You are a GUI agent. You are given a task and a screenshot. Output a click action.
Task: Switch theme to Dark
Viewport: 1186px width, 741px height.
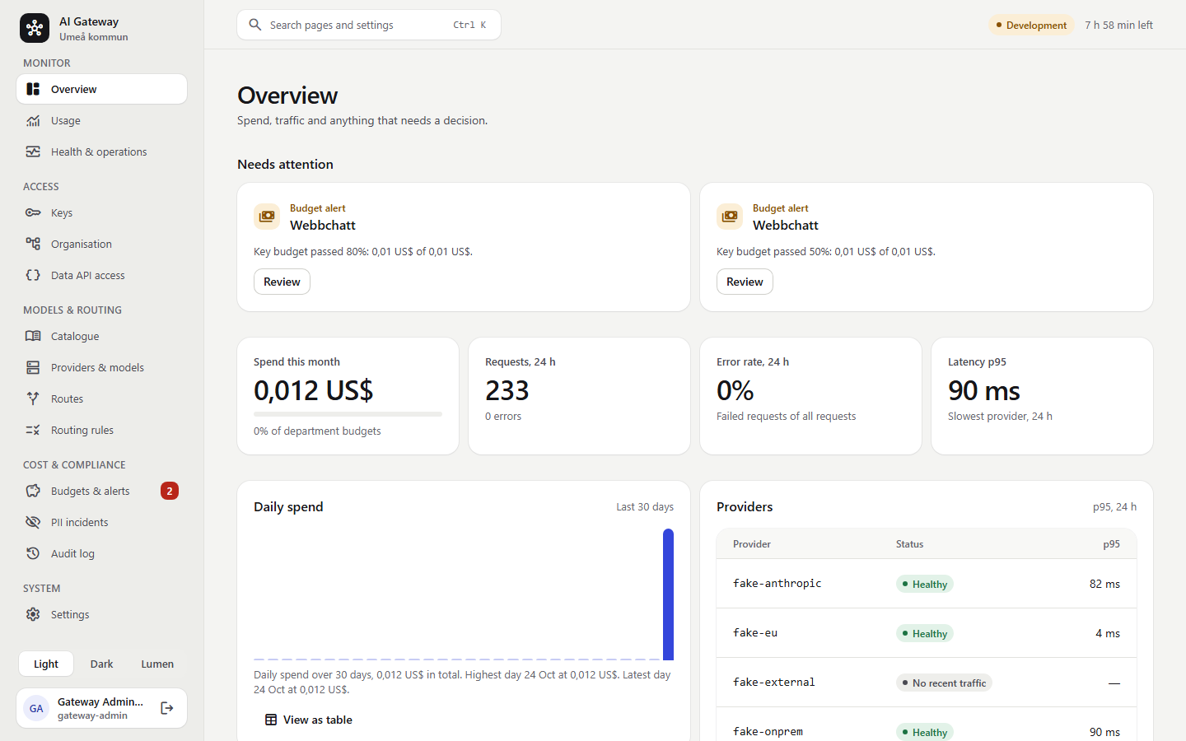click(x=102, y=664)
